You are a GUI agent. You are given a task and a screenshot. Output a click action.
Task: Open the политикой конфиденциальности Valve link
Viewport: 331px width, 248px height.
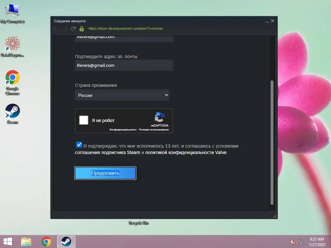pyautogui.click(x=186, y=152)
